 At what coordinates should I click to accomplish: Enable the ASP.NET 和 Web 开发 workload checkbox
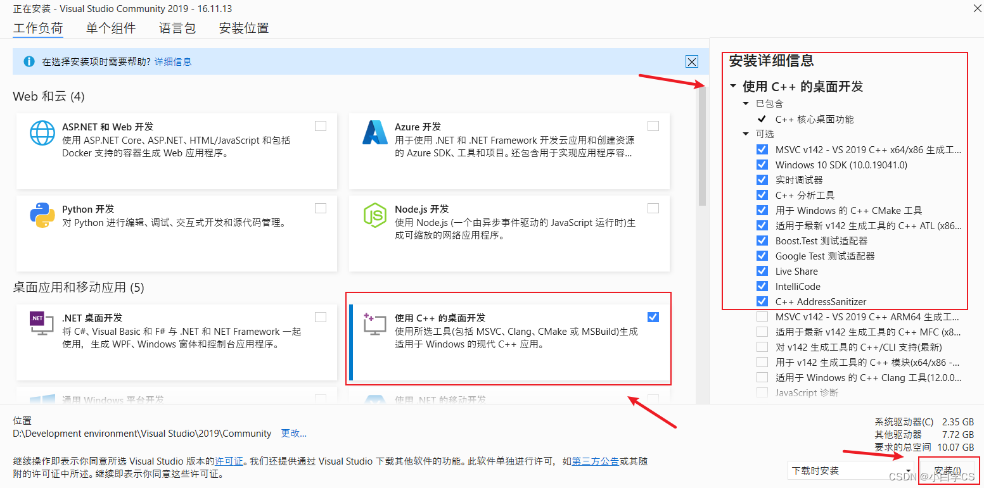pos(321,126)
